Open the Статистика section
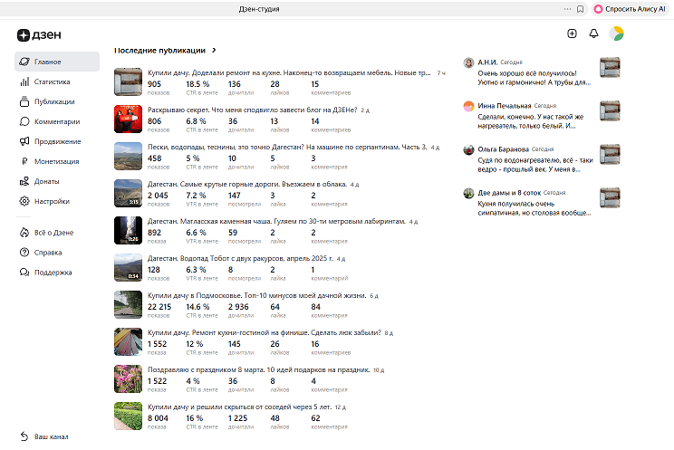This screenshot has height=450, width=674. pos(57,81)
